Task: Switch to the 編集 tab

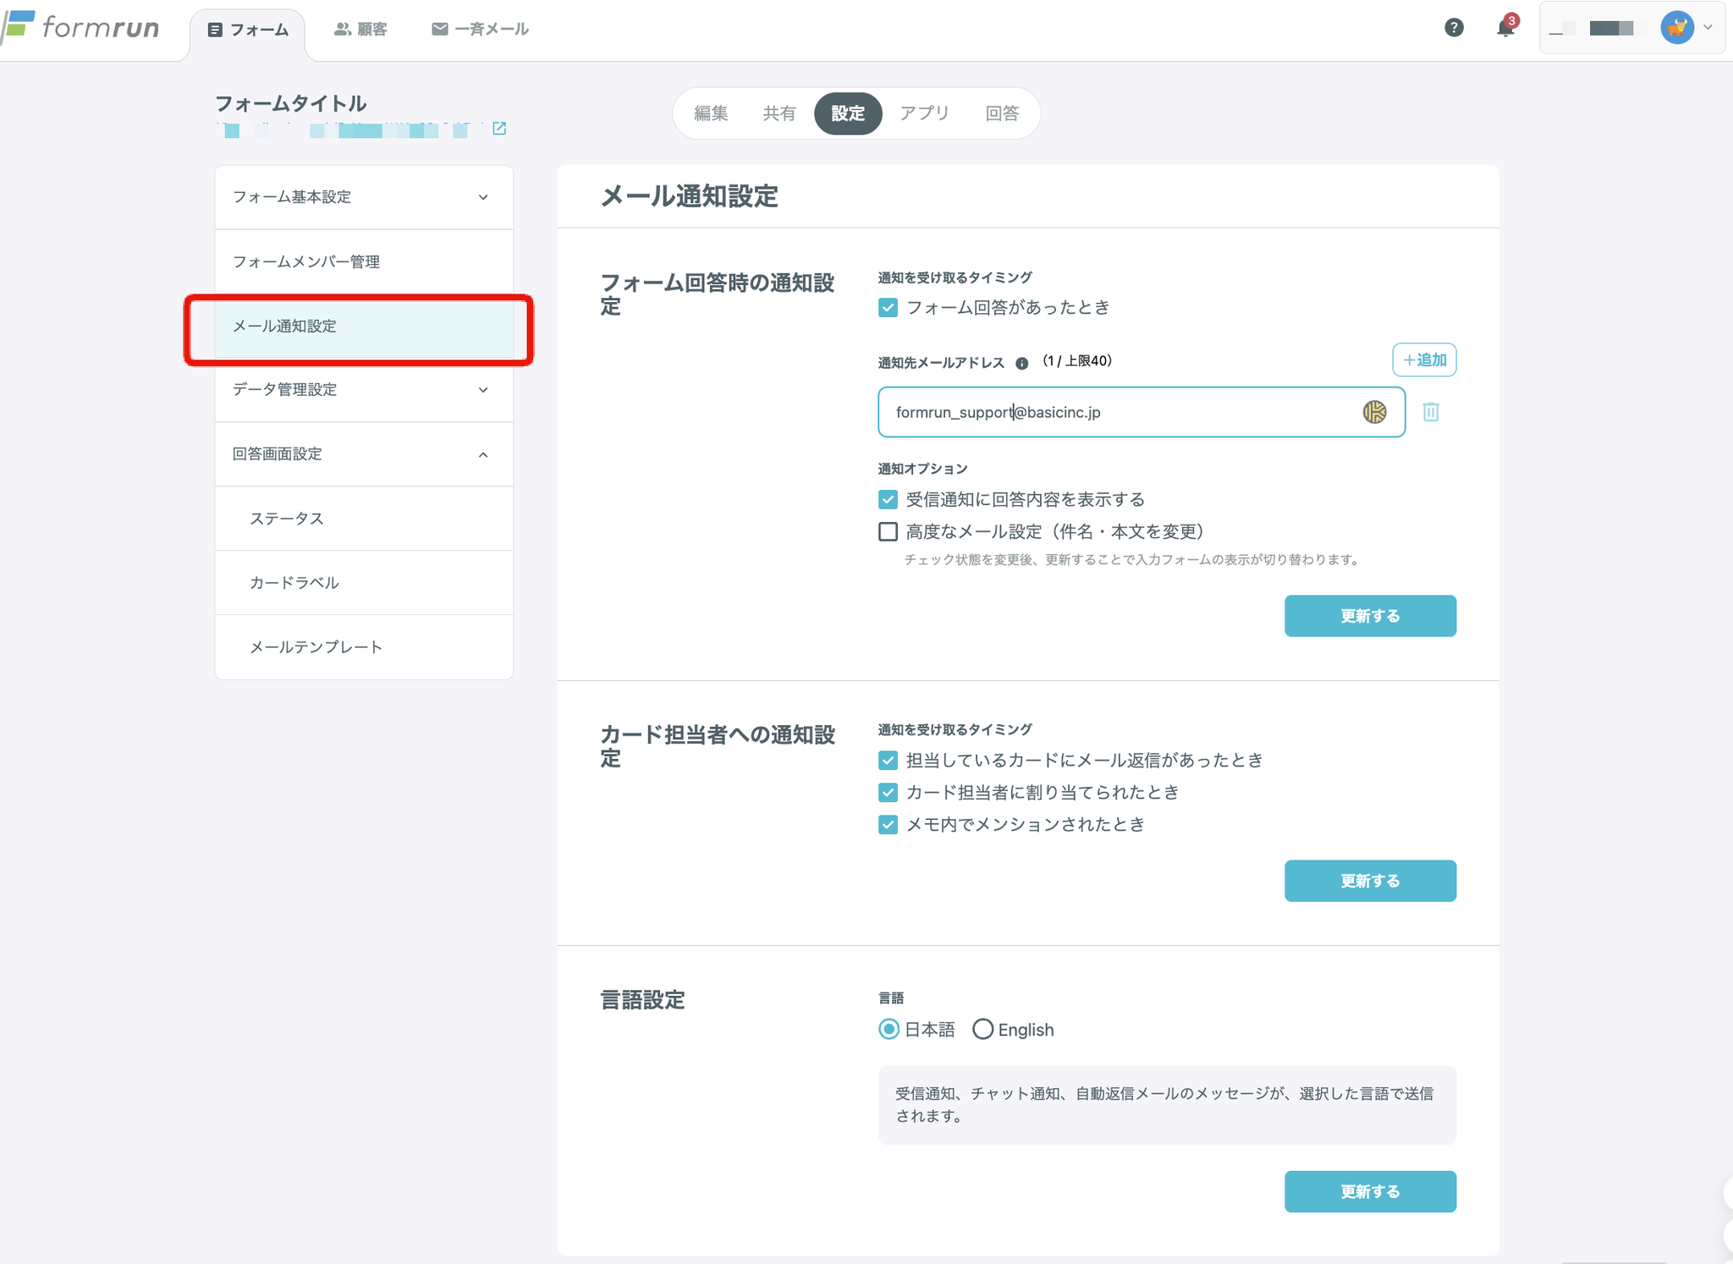Action: point(710,113)
